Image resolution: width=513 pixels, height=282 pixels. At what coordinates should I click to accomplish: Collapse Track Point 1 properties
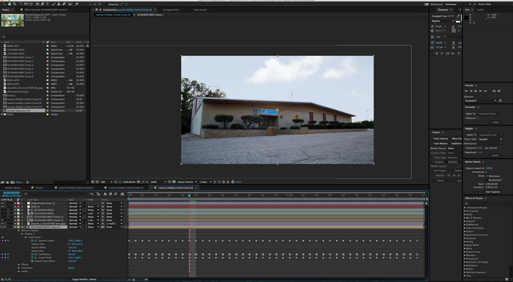[x=26, y=237]
